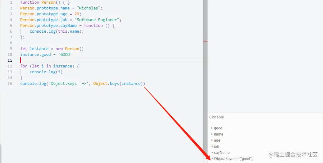Click 'for (let i in instance) {' line
This screenshot has height=163, width=323.
50,66
